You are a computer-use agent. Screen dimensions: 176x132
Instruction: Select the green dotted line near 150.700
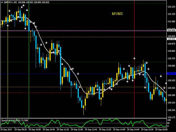(x=84, y=62)
